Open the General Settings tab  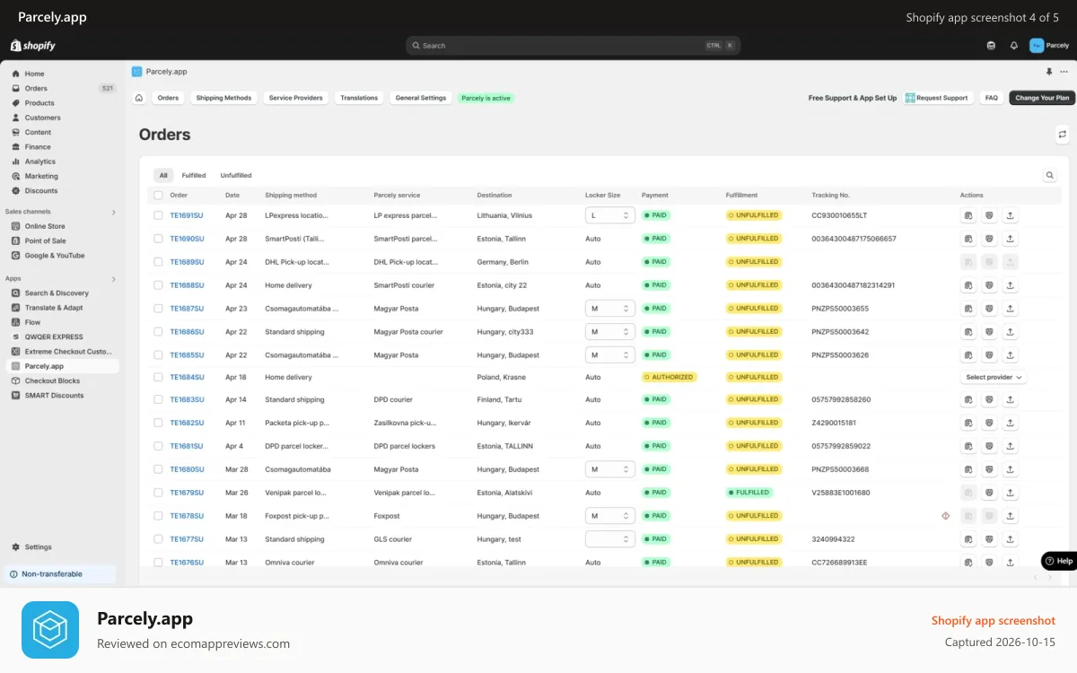[x=421, y=98]
